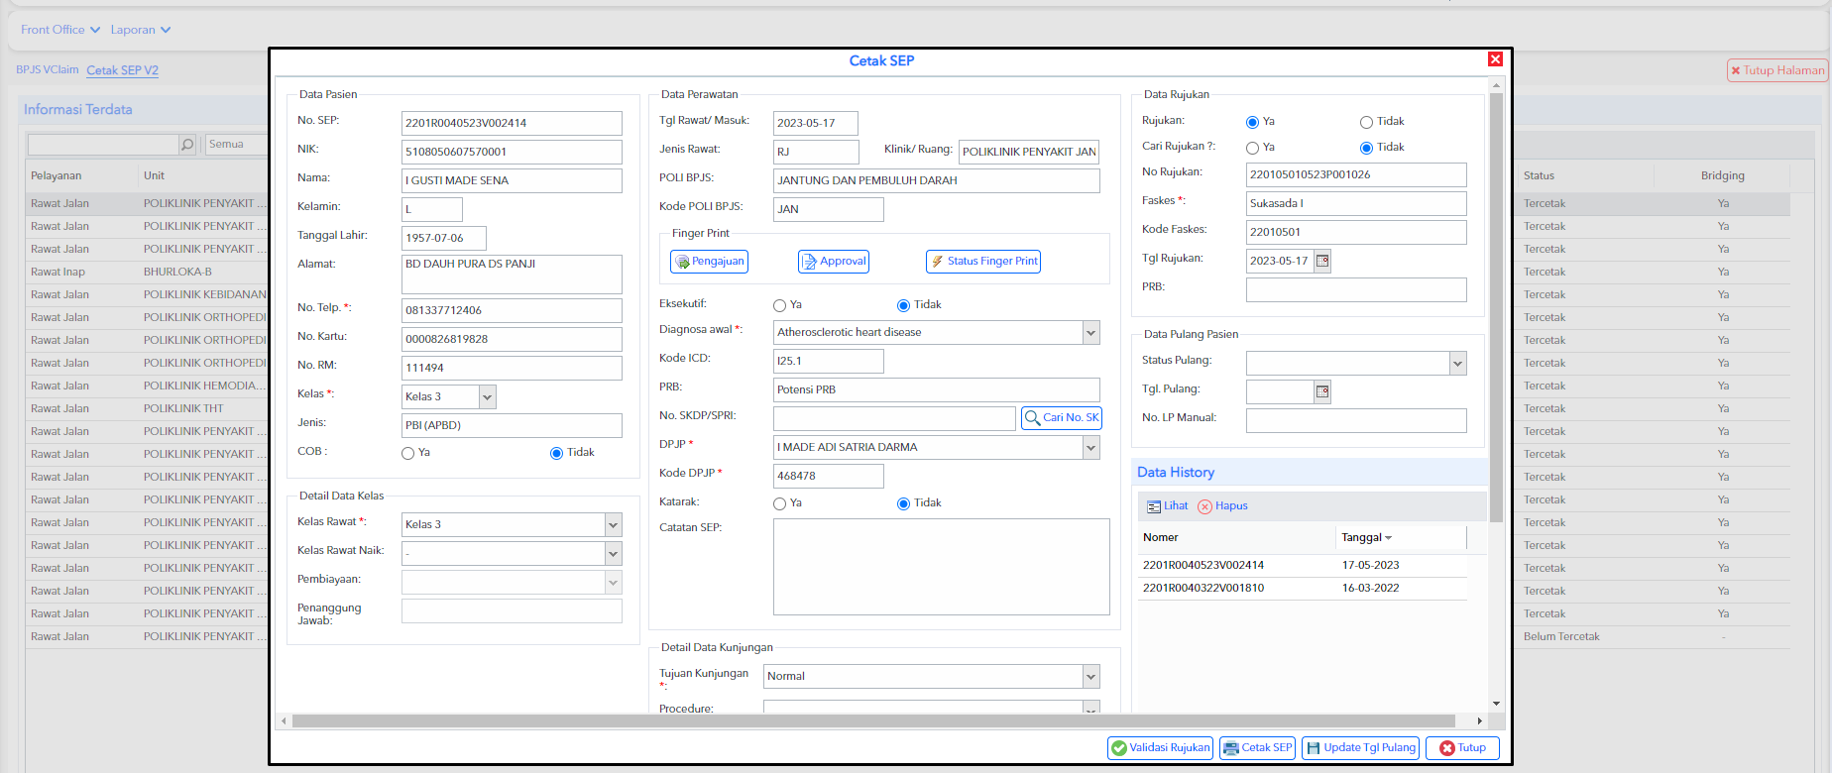Select Eksekutif Ya radio
Screen dimensions: 1832x773
[x=779, y=305]
